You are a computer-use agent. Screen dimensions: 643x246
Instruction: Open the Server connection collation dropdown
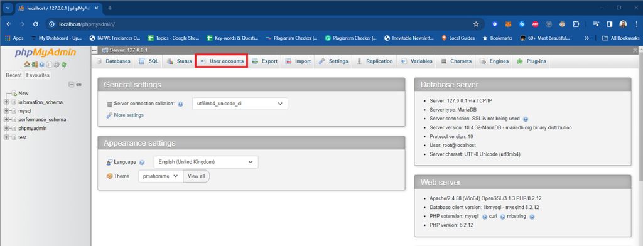pyautogui.click(x=240, y=104)
